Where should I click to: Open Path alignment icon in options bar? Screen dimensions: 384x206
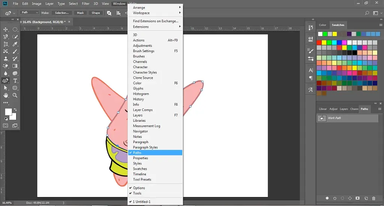click(118, 13)
